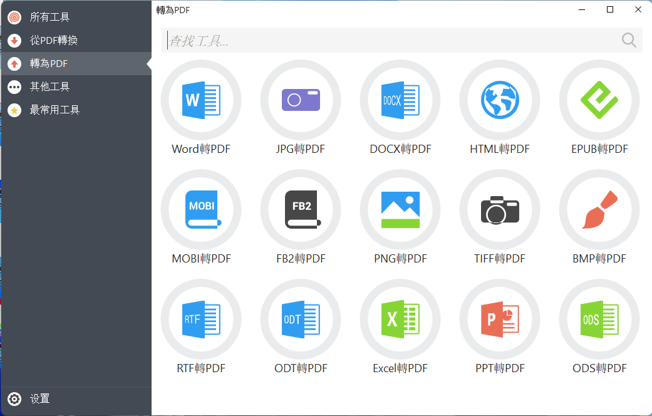Open the RTF轉PDF document icon

[201, 319]
